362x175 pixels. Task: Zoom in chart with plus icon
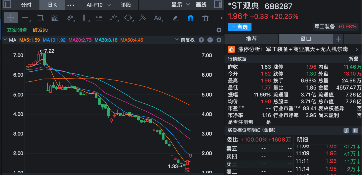point(201,40)
